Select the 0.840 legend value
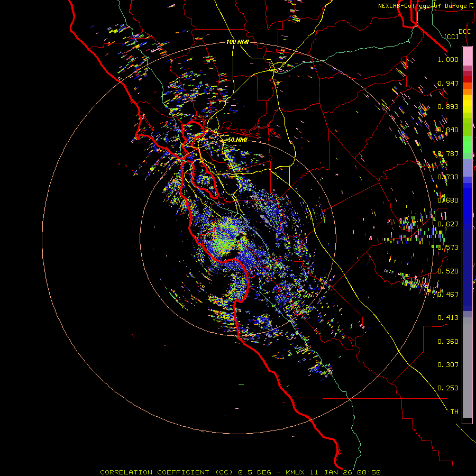This screenshot has height=476, width=476. 448,130
